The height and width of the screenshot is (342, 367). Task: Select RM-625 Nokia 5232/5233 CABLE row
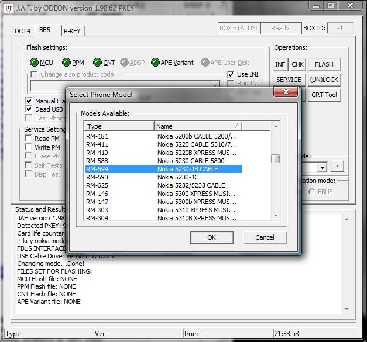pos(164,185)
